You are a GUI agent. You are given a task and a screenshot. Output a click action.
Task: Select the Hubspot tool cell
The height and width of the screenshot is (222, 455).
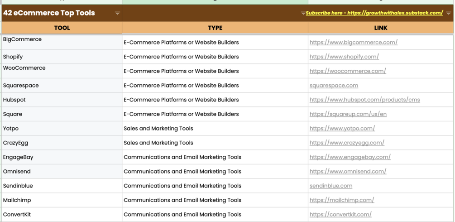(x=62, y=100)
